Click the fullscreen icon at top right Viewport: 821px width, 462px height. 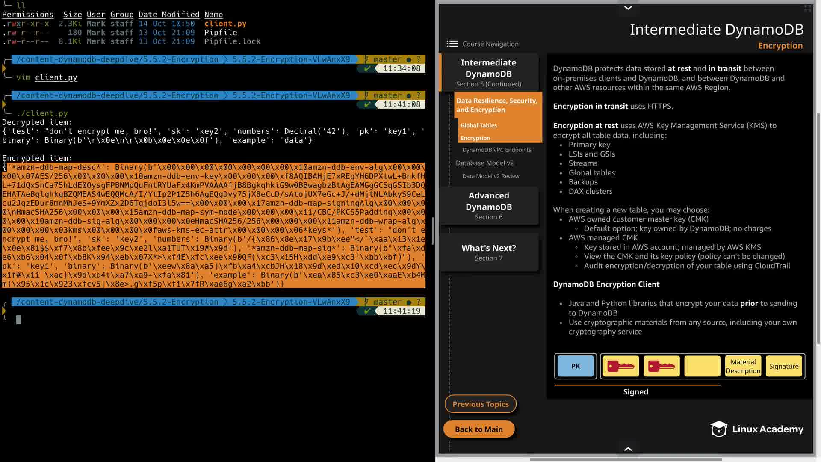coord(807,8)
